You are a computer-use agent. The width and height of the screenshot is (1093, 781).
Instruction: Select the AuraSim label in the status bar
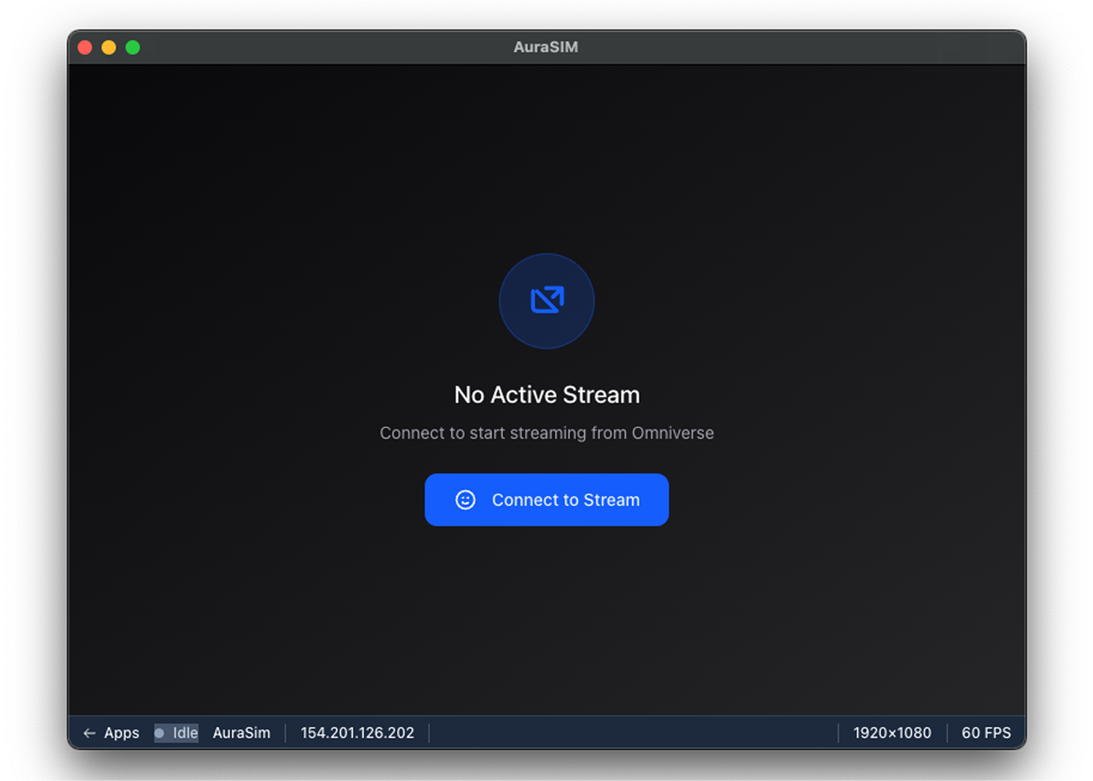point(241,733)
